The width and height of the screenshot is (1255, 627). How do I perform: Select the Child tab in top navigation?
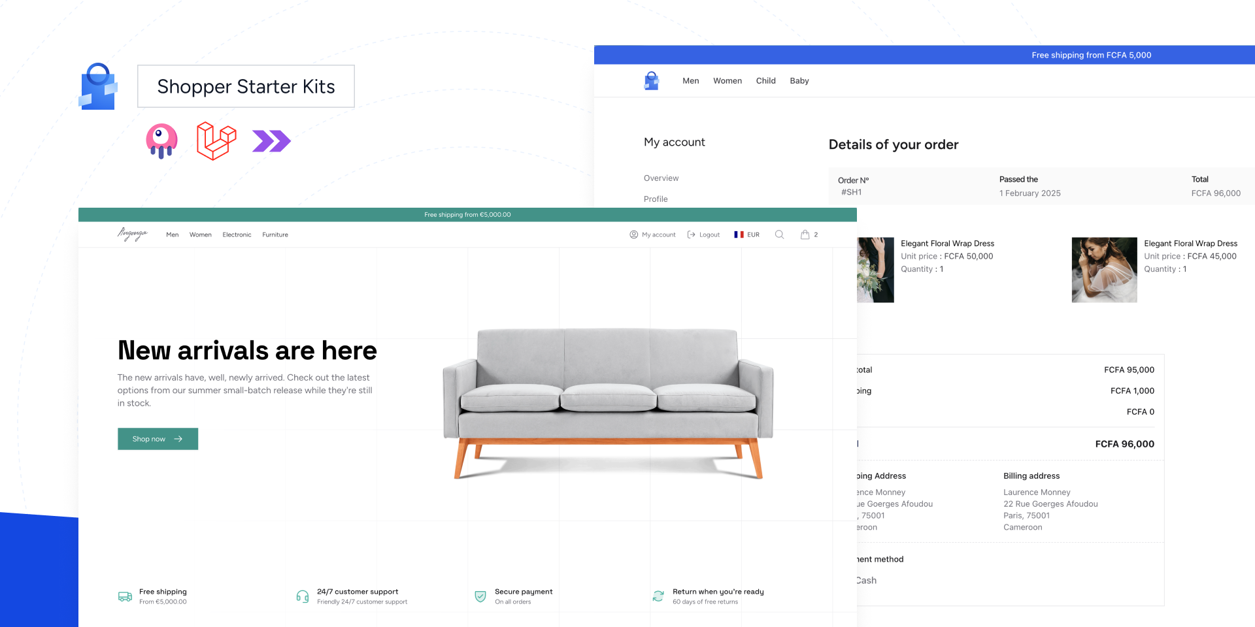click(765, 80)
